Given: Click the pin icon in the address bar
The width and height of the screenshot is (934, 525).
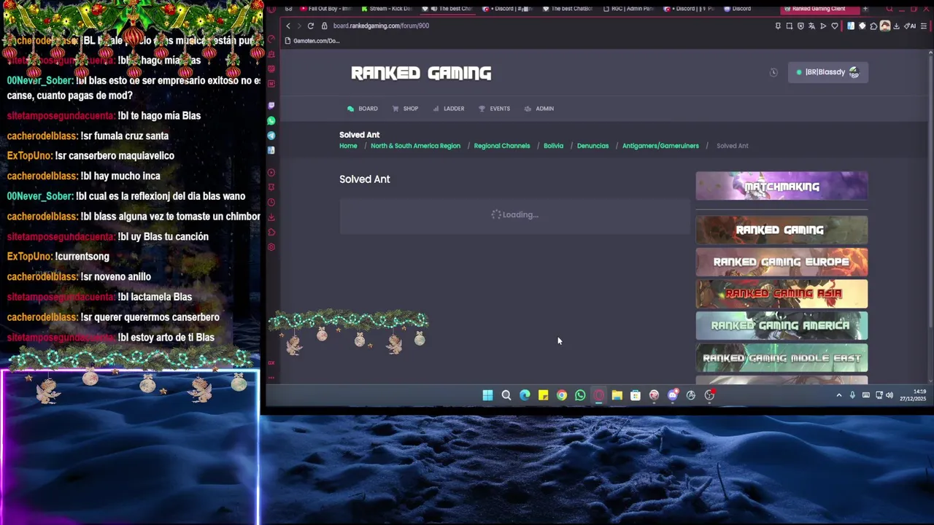Looking at the screenshot, I should coord(778,26).
